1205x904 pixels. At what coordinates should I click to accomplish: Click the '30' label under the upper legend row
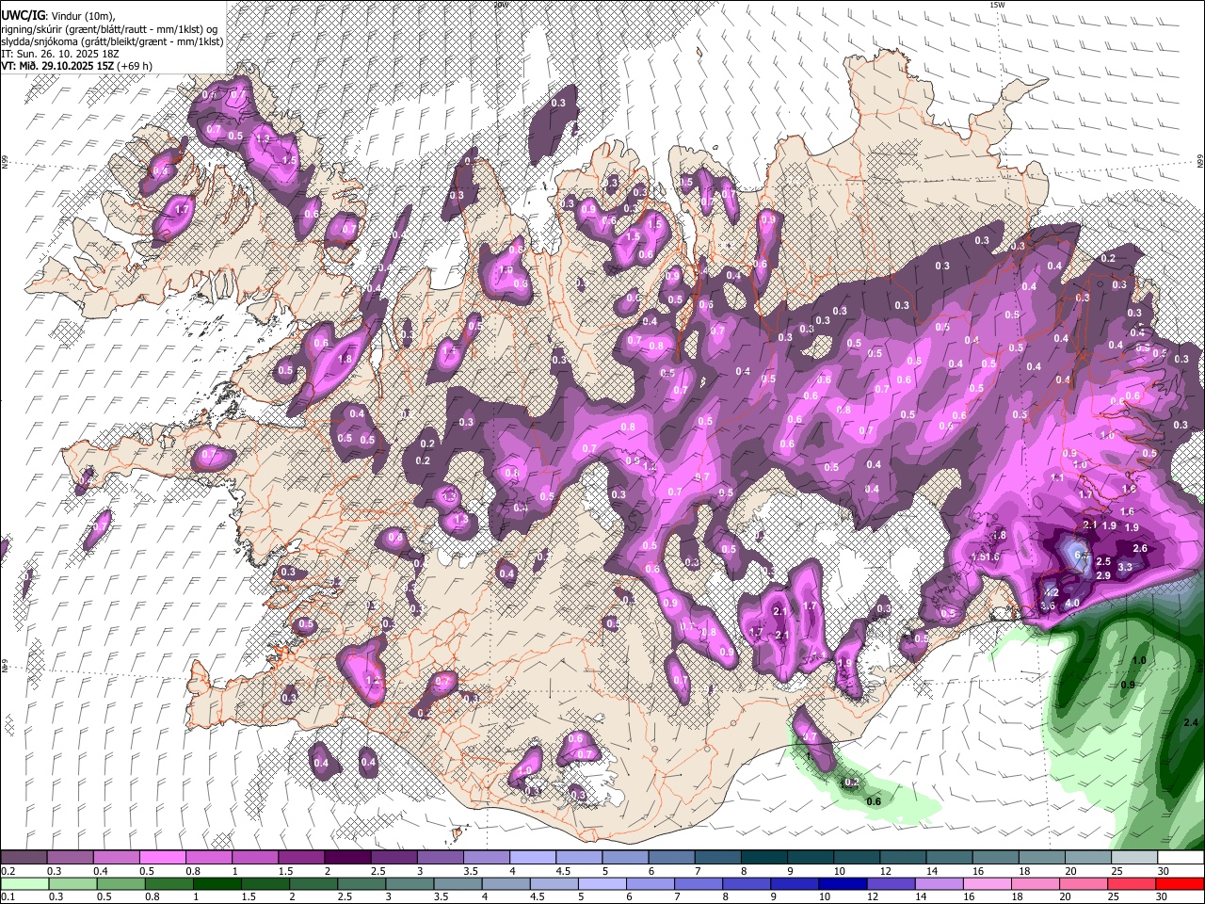(x=1163, y=871)
